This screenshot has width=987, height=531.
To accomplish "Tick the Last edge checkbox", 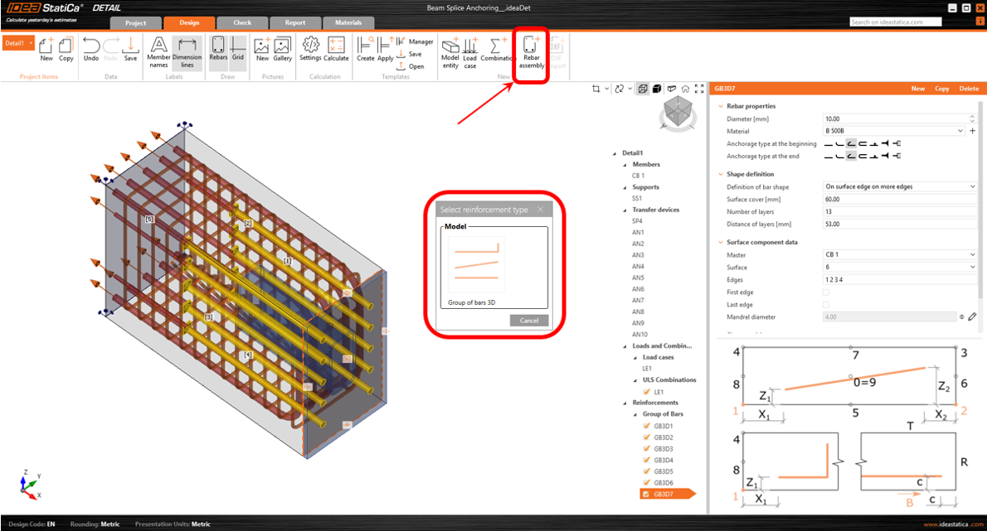I will coord(825,305).
